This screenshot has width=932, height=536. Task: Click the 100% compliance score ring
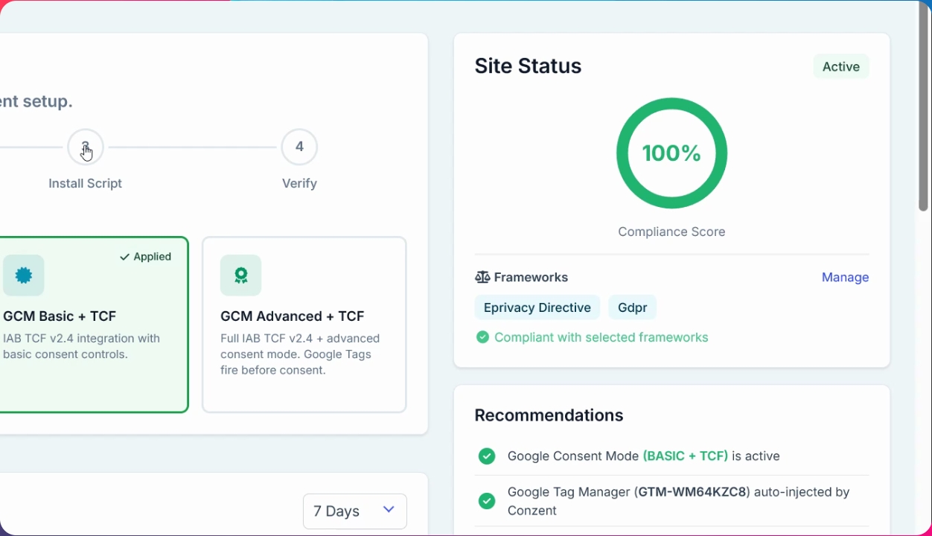point(671,153)
